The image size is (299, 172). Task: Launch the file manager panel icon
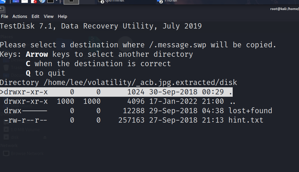click(25, 1)
